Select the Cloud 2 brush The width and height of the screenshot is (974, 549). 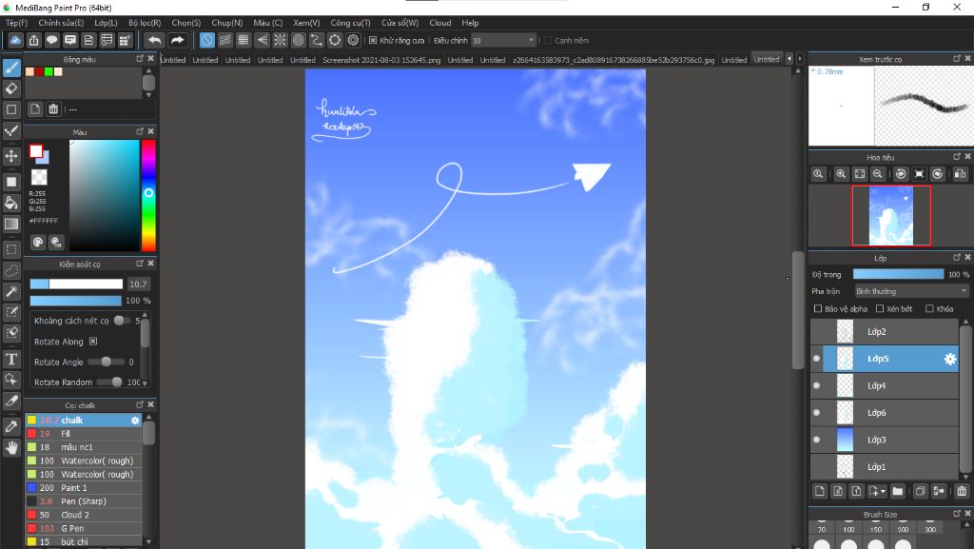coord(84,515)
